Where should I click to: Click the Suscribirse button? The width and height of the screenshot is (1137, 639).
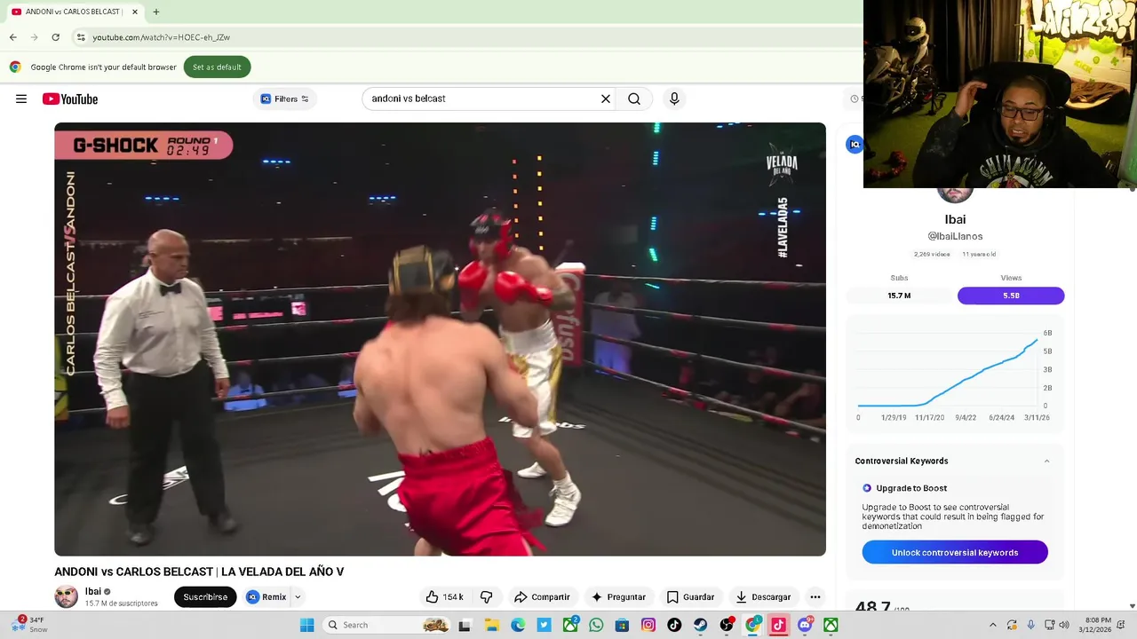205,597
